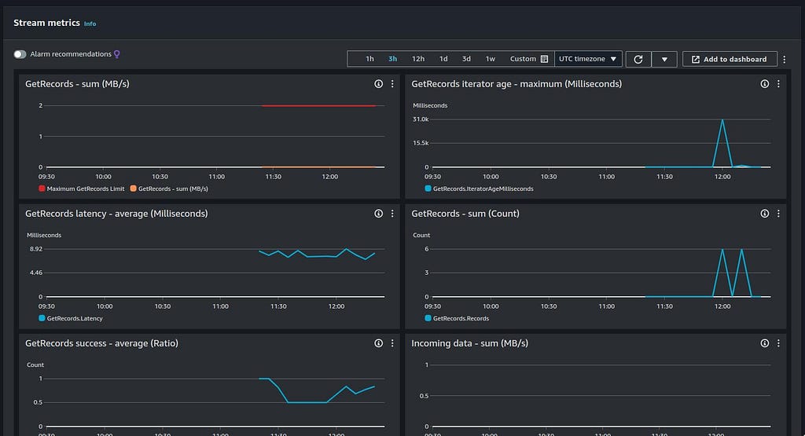Expand the refresh interval dropdown arrow
Image resolution: width=805 pixels, height=436 pixels.
pos(664,59)
